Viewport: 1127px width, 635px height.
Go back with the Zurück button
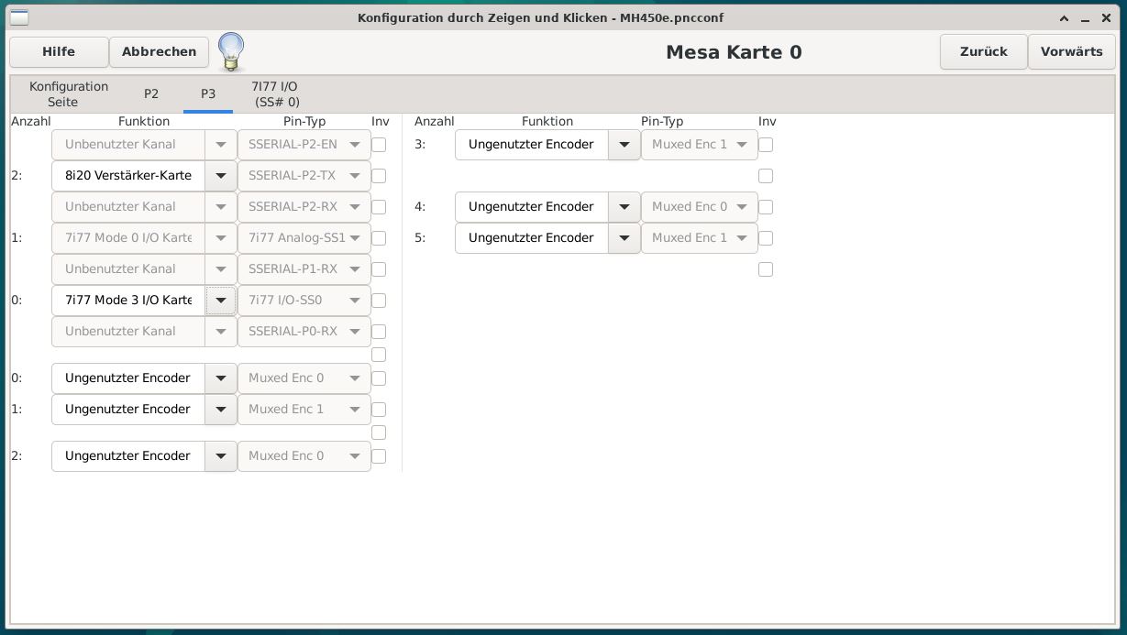(983, 52)
